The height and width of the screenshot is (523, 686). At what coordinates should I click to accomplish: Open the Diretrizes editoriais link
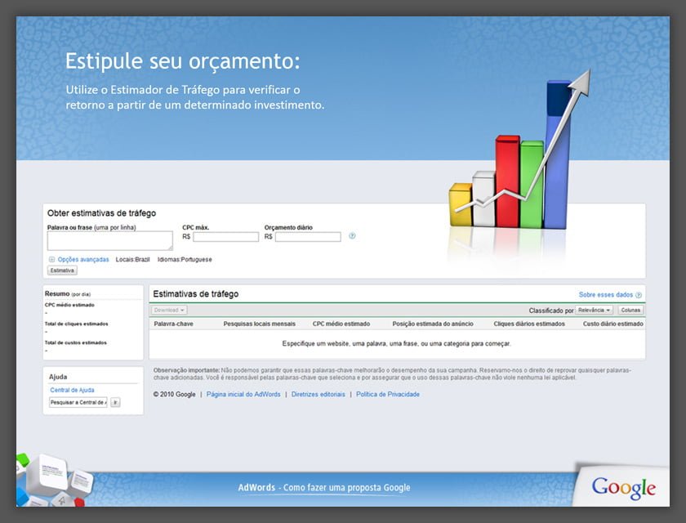pyautogui.click(x=318, y=395)
